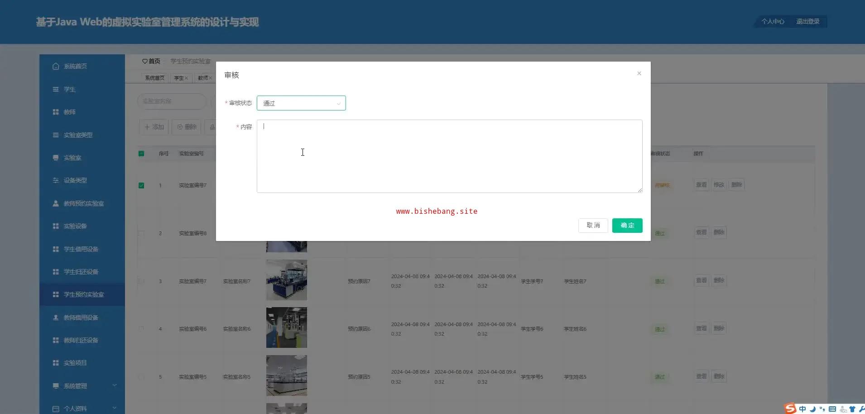Click the Sogou S input method logo

[x=790, y=409]
